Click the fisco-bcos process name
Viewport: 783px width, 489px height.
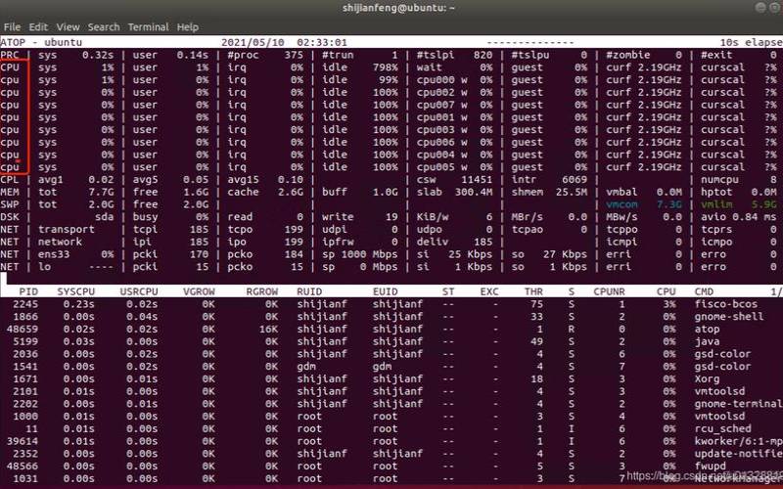[x=725, y=304]
